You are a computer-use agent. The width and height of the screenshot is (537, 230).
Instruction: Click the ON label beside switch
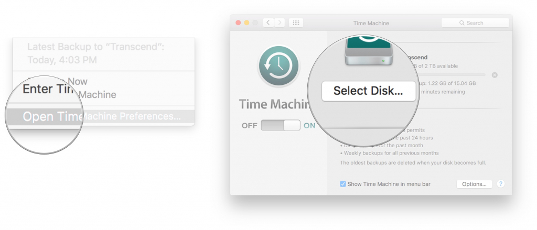pyautogui.click(x=309, y=126)
